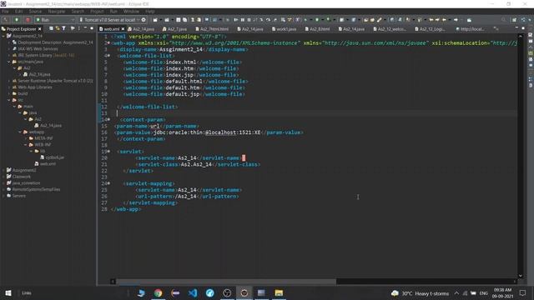Click the vertical scrollbar down arrow

pyautogui.click(x=521, y=276)
